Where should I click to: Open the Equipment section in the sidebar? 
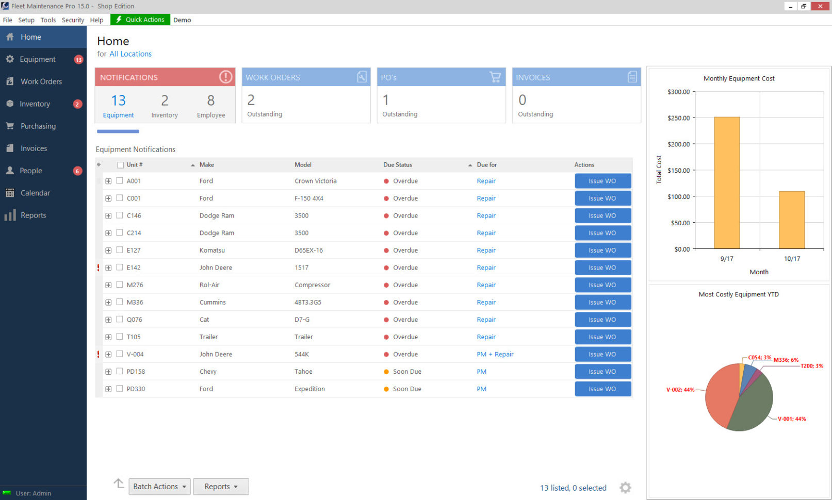pos(36,59)
